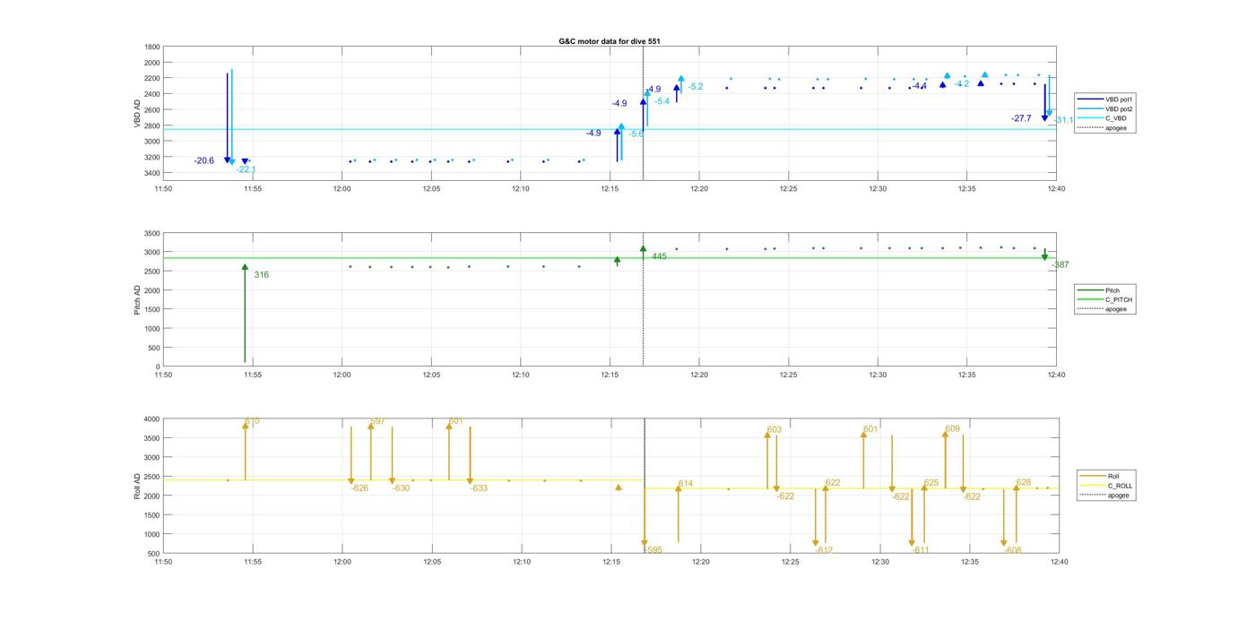1255x621 pixels.
Task: Click the '3400' tick on VBD y-axis
Action: 152,173
